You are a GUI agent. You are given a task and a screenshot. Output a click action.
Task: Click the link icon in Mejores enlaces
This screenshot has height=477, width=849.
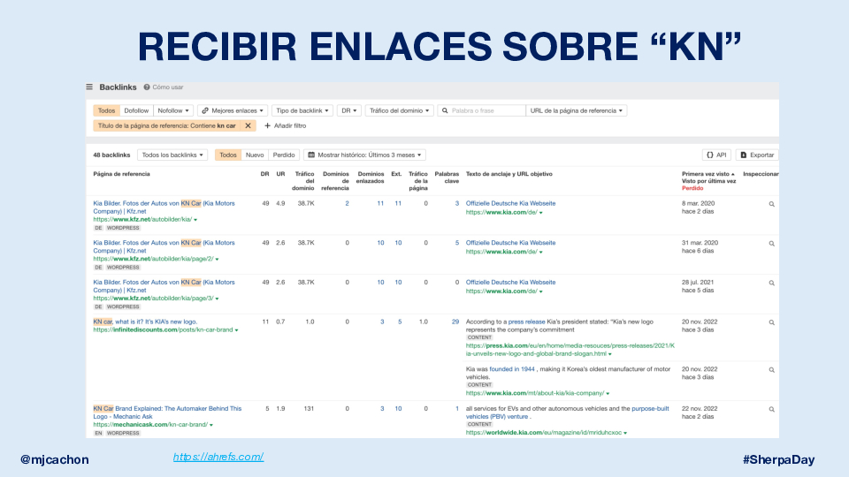205,111
